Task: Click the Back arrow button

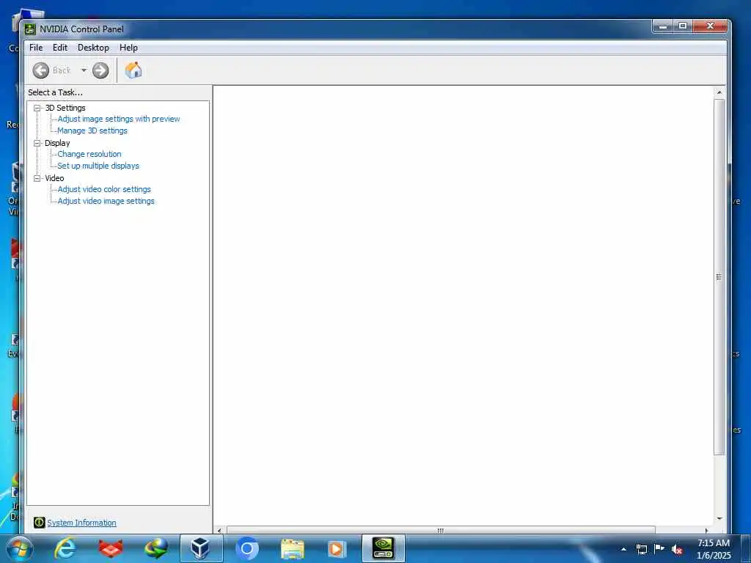Action: click(41, 70)
